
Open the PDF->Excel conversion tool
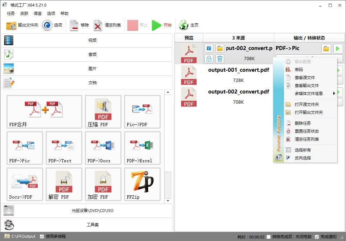(x=142, y=148)
